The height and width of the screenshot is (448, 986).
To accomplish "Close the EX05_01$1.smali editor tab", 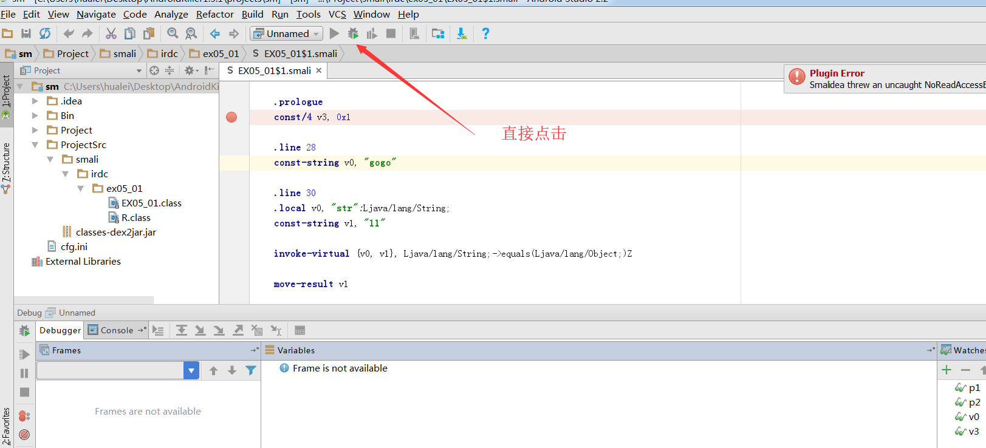I will click(x=319, y=71).
